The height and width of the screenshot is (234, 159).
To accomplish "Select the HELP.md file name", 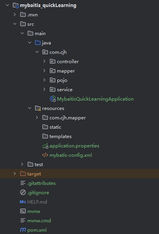I will [x=37, y=202].
